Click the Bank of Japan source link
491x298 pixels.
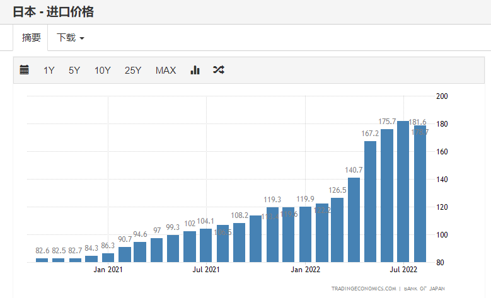(424, 289)
